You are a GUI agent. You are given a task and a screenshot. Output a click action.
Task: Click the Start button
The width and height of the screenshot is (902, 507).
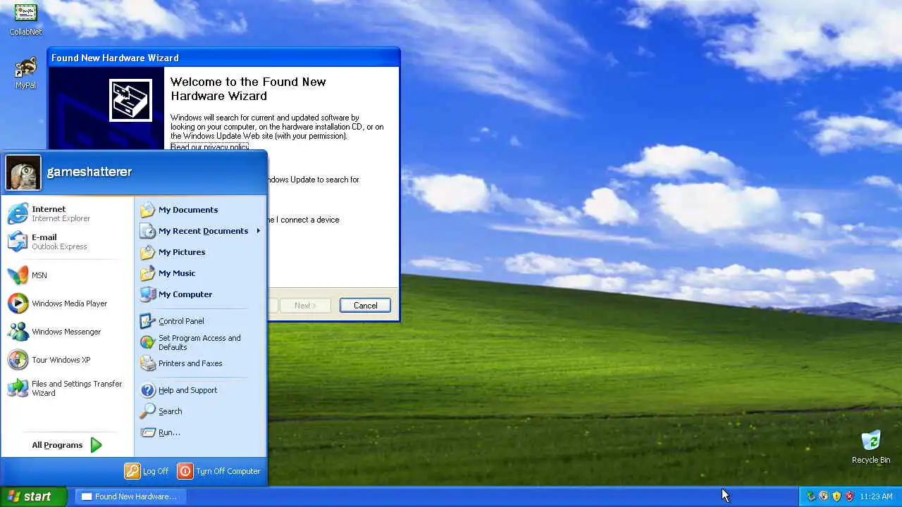pyautogui.click(x=33, y=496)
